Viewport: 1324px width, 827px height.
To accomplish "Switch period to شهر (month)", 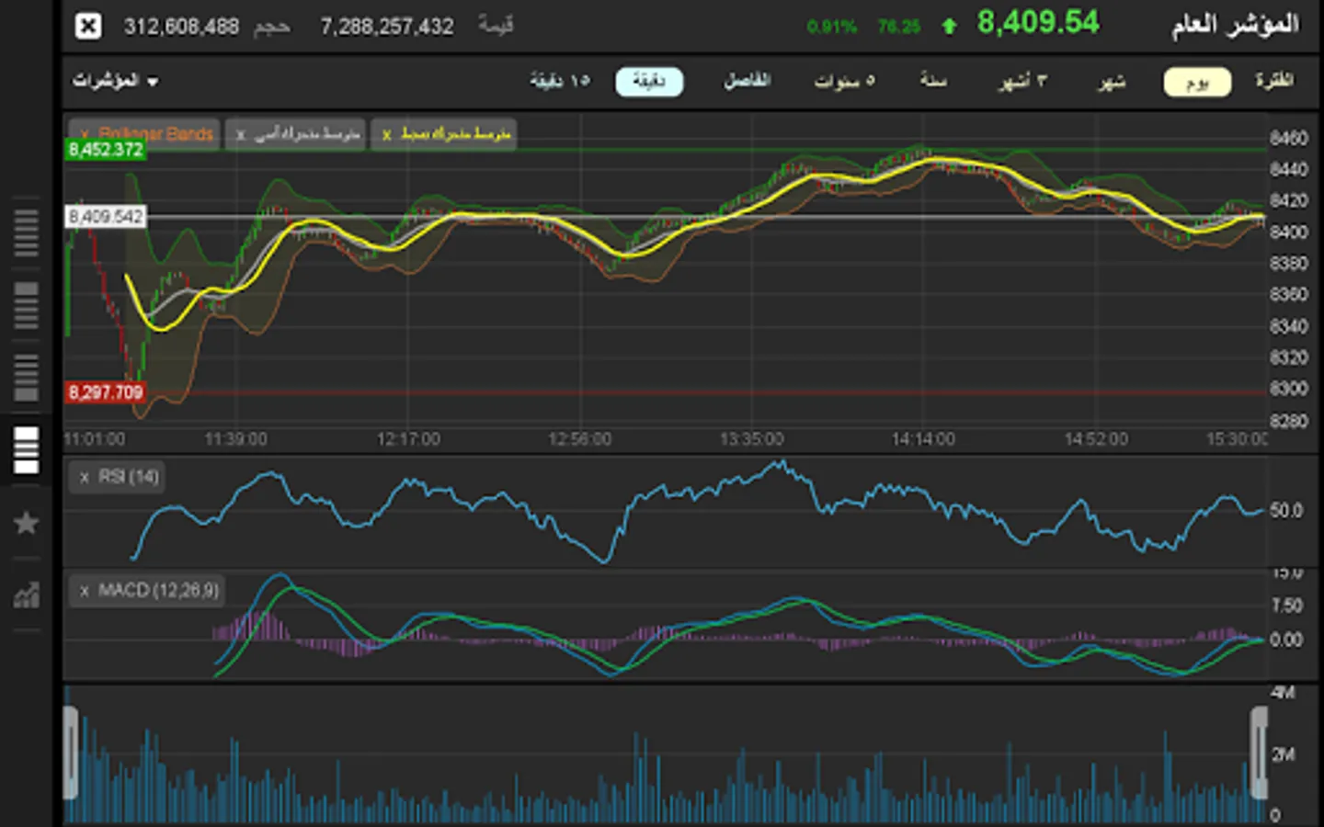I will pos(1112,82).
